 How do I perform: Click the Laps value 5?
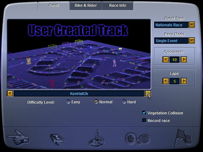coord(174,81)
